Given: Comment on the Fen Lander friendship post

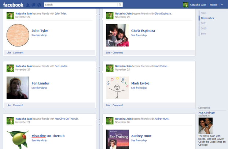Looking at the screenshot, I should coord(18,105).
